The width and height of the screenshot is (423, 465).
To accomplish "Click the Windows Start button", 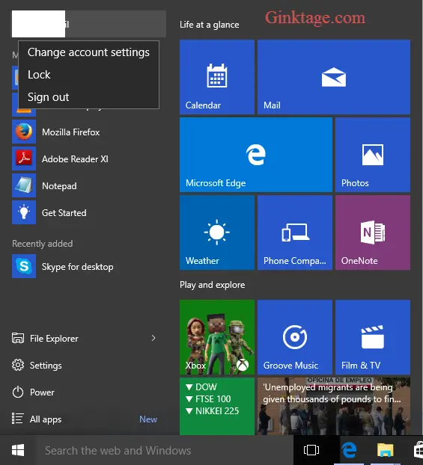I will pyautogui.click(x=18, y=450).
